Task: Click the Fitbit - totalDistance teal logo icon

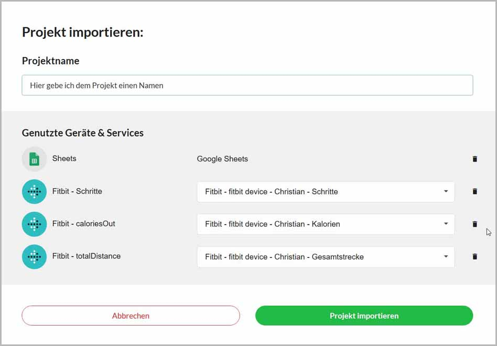Action: tap(34, 256)
